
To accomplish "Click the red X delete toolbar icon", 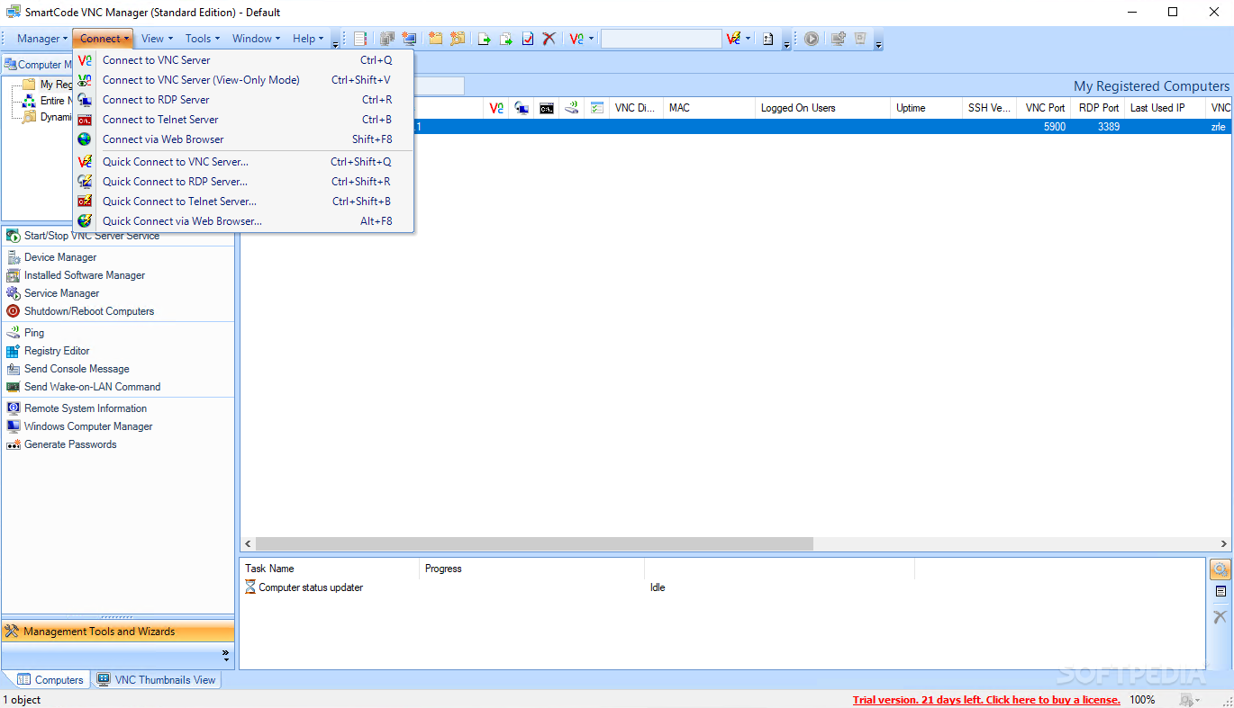I will pyautogui.click(x=549, y=39).
